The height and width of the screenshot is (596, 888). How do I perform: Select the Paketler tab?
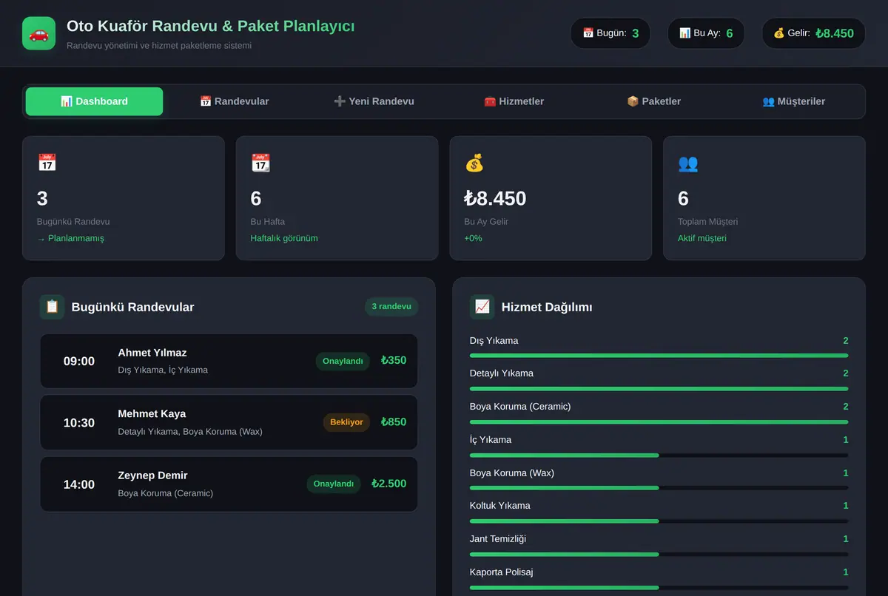tap(653, 101)
